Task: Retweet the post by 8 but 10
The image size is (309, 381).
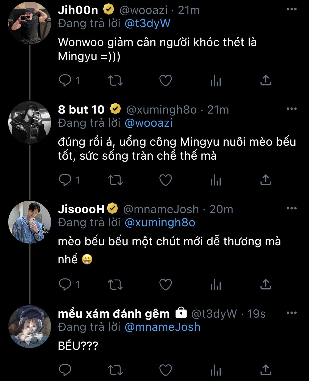Action: (115, 180)
